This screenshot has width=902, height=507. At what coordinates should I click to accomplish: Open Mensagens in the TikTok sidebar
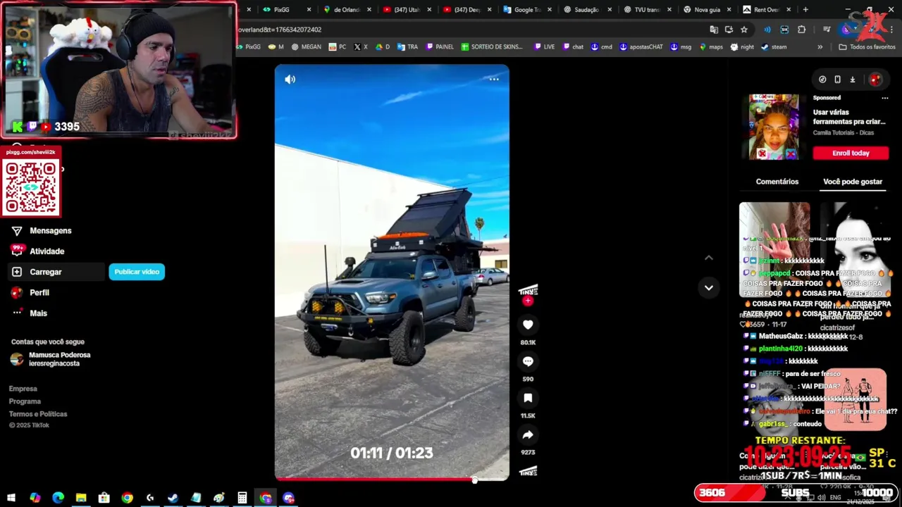[42, 230]
